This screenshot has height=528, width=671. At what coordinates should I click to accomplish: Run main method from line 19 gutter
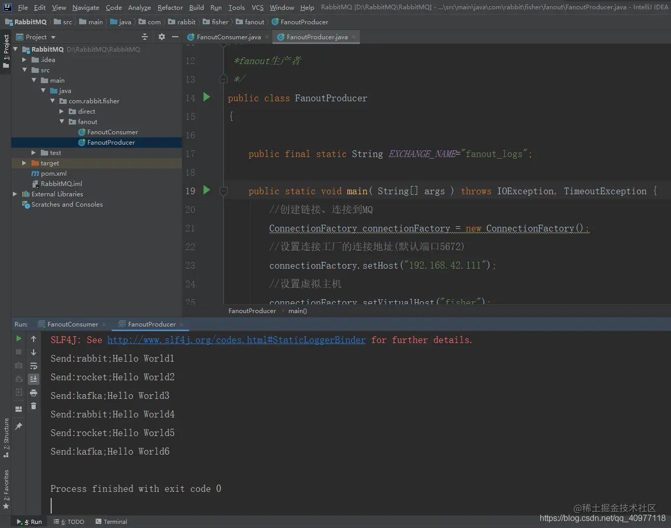coord(207,190)
